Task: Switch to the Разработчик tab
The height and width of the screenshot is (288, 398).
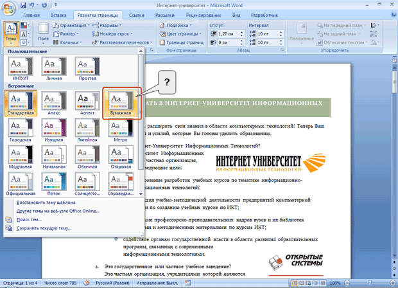Action: (264, 15)
